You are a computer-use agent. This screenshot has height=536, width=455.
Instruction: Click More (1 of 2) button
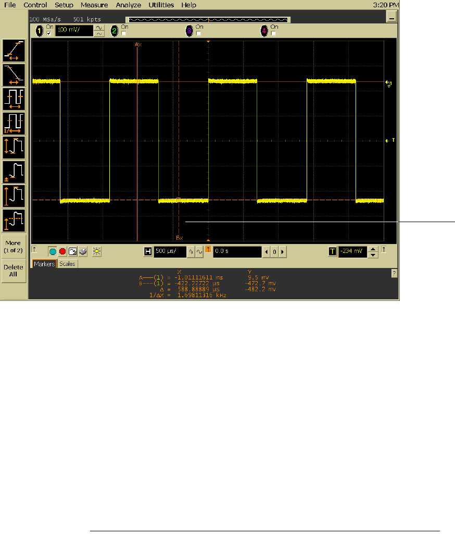coord(14,247)
